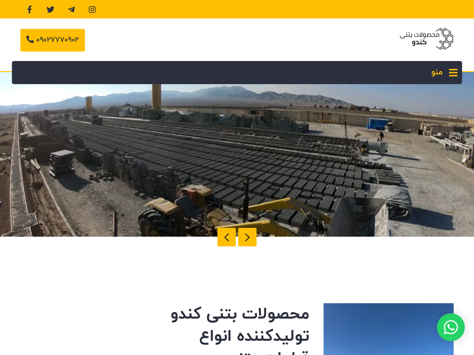The height and width of the screenshot is (355, 474).
Task: Go to the previous slide arrow
Action: [226, 237]
